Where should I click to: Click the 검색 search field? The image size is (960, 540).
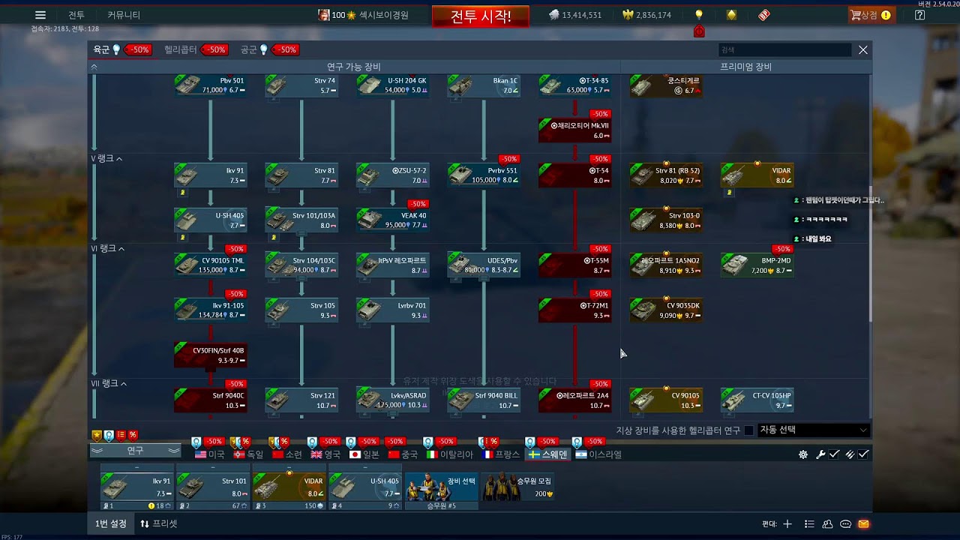(785, 50)
